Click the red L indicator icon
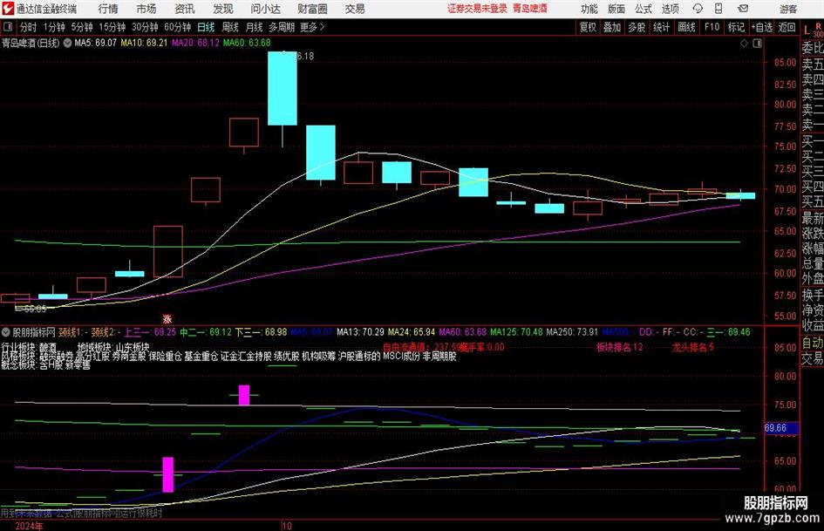The width and height of the screenshot is (824, 531). coord(807,31)
